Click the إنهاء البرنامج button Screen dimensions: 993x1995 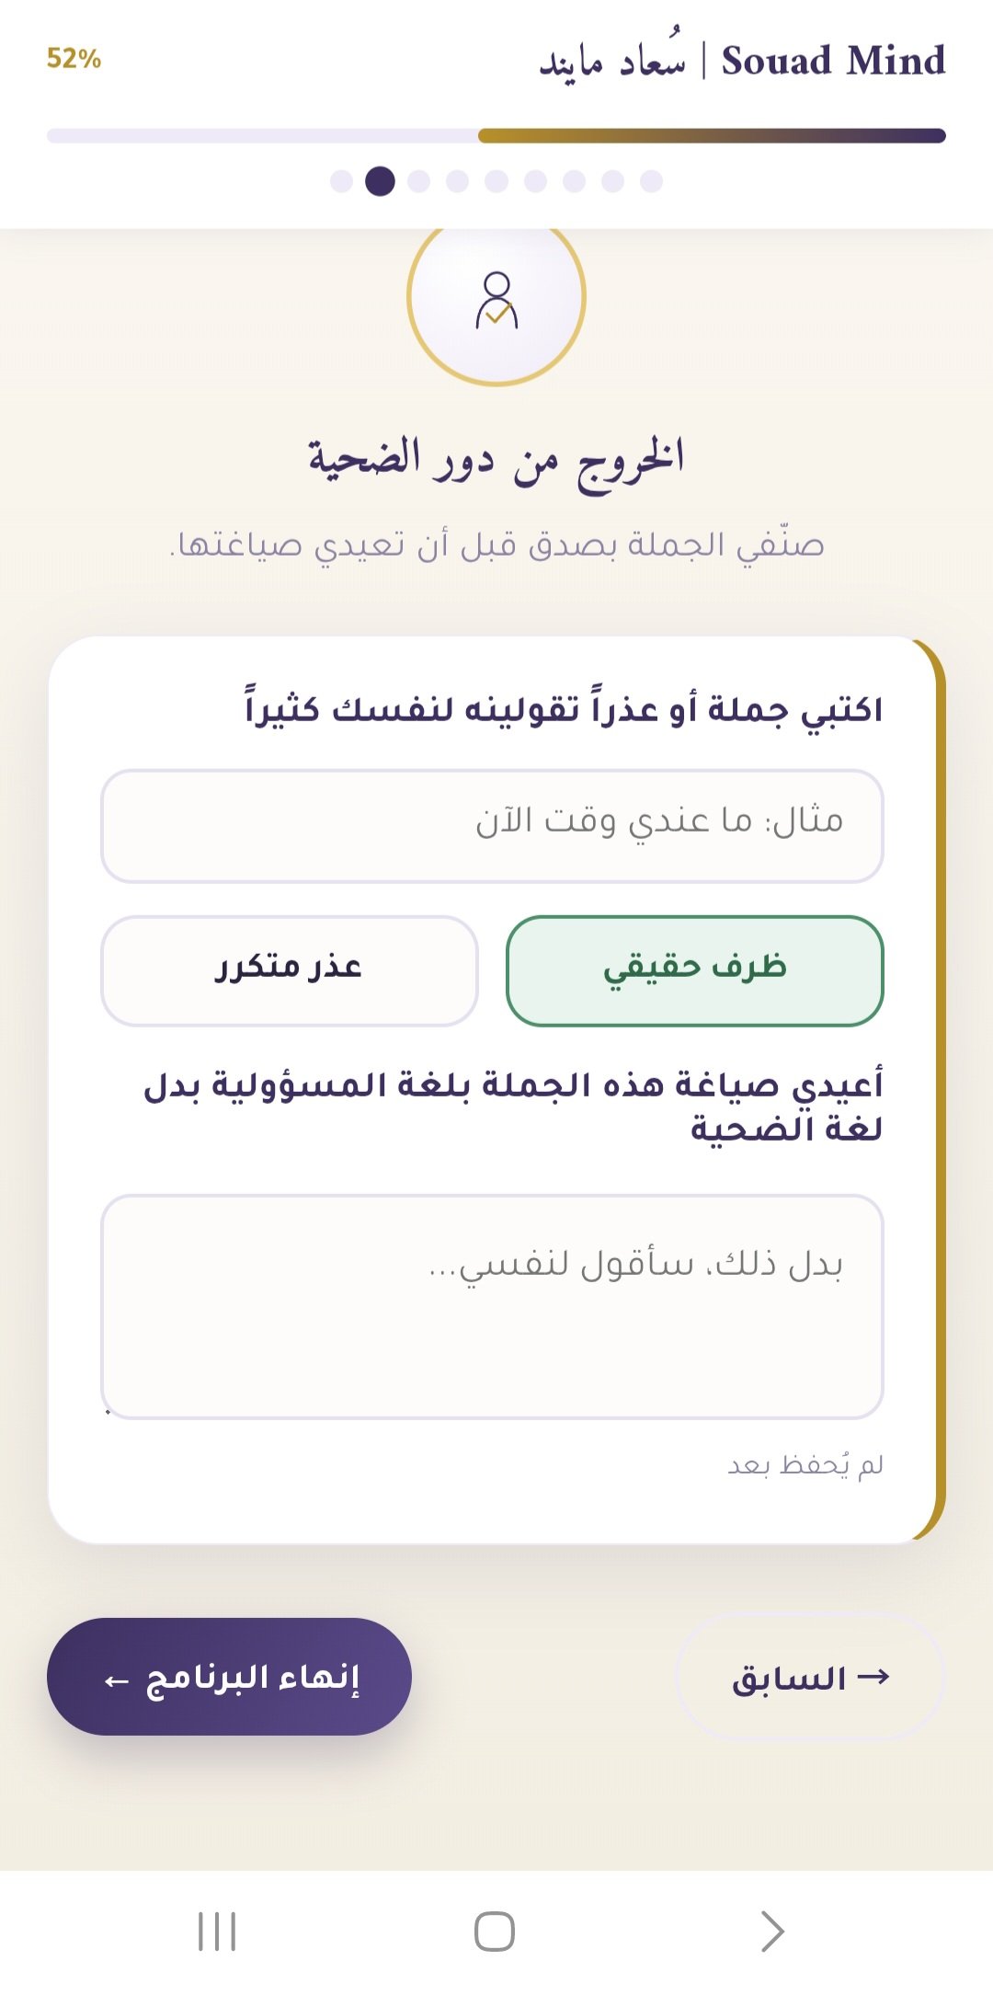[x=229, y=1677]
